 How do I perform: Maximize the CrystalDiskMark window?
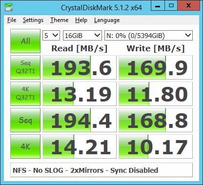171,5
